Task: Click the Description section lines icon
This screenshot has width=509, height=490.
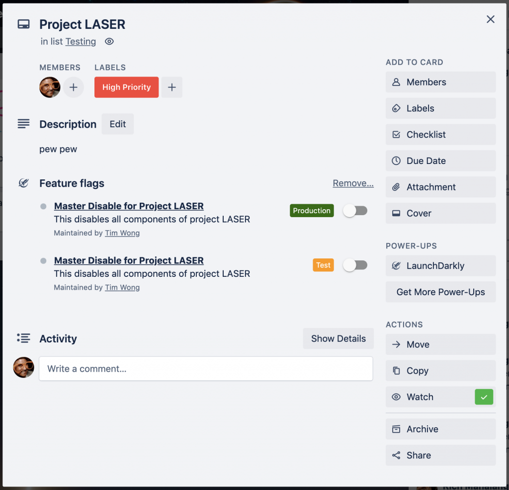Action: [23, 124]
